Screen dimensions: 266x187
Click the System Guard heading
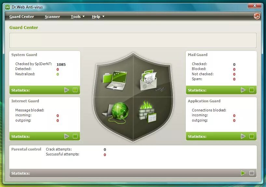(x=24, y=55)
